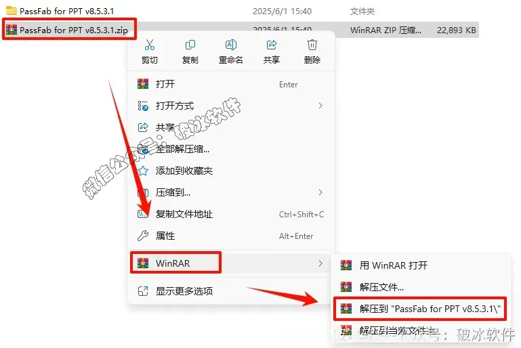Click the Rename (重命名) icon
Image resolution: width=521 pixels, height=348 pixels.
coord(231,45)
